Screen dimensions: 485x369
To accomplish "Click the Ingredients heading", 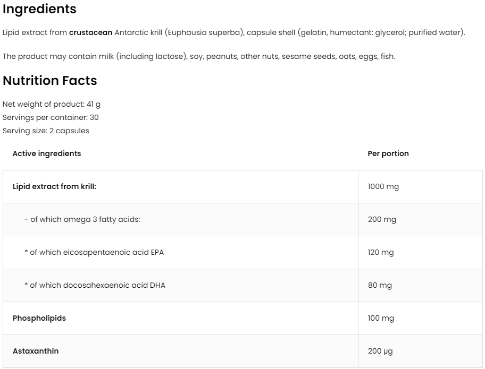I will tap(39, 9).
